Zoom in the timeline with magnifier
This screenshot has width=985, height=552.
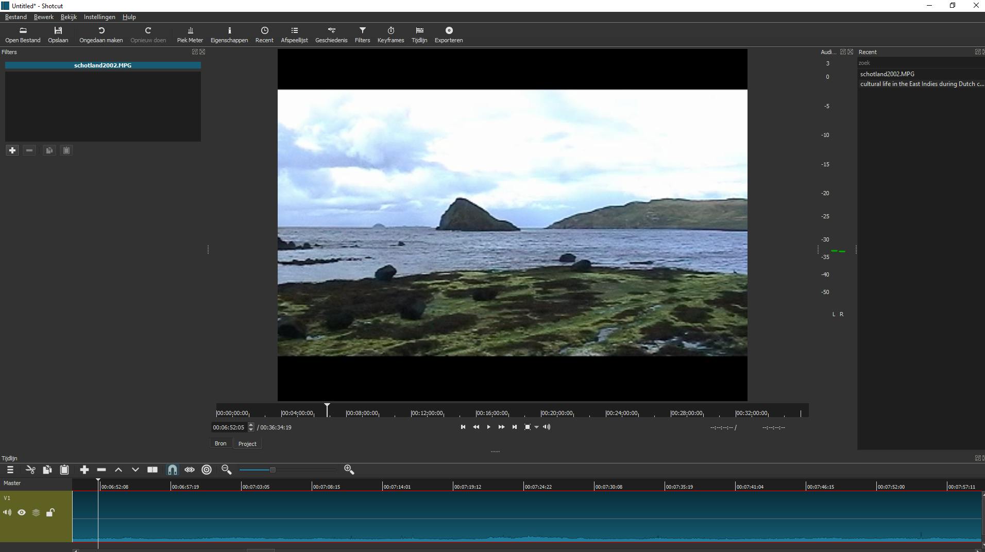pyautogui.click(x=349, y=470)
